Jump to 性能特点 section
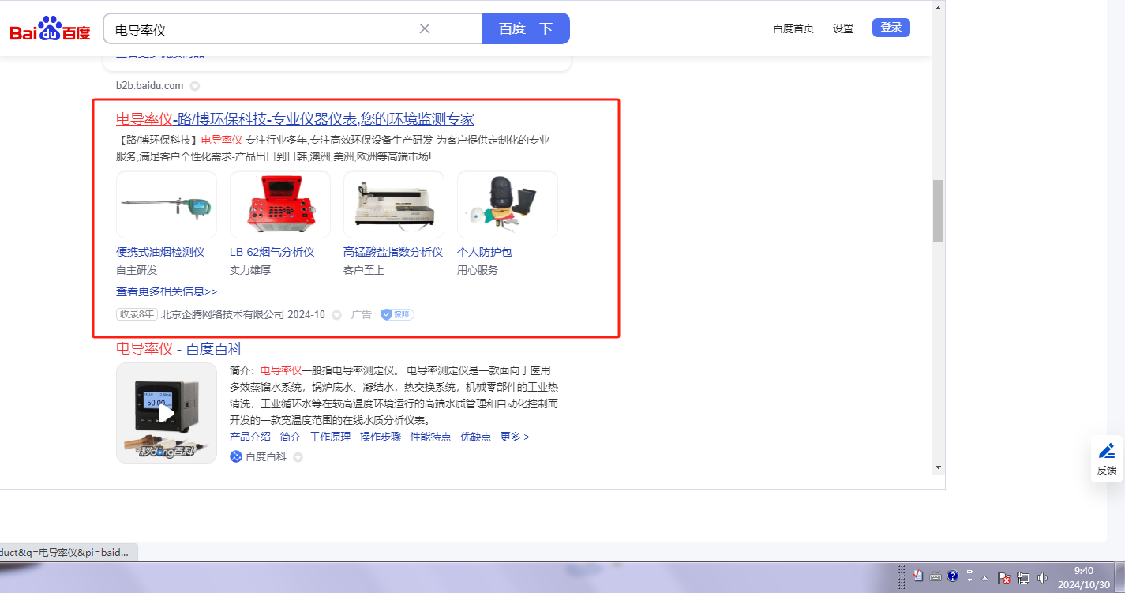Screen dimensions: 1125x593 tap(431, 437)
